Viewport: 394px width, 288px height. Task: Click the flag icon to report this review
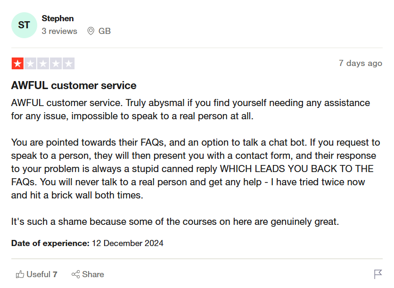click(x=378, y=274)
